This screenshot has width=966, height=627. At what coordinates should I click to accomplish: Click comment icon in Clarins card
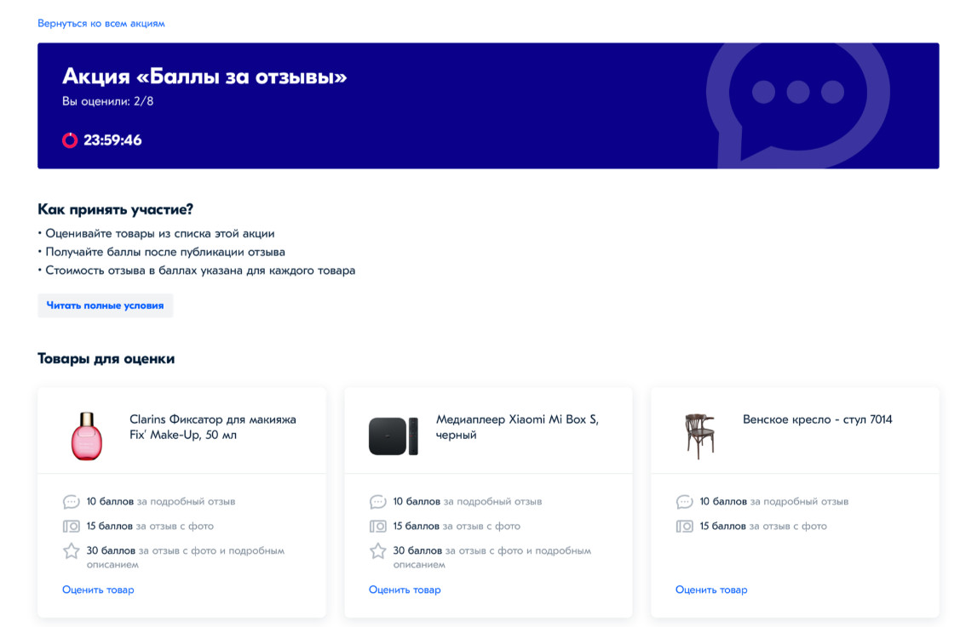(x=72, y=502)
